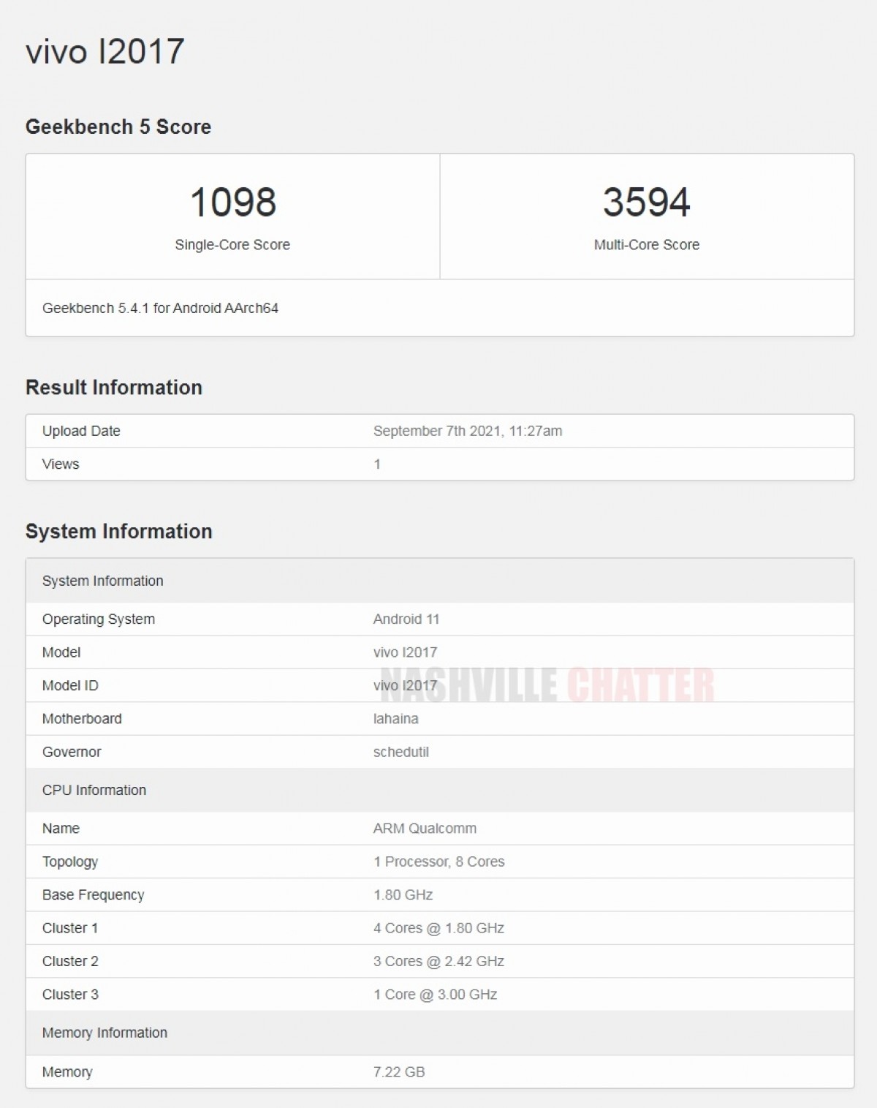Click the Result Information heading
877x1108 pixels.
click(x=113, y=388)
